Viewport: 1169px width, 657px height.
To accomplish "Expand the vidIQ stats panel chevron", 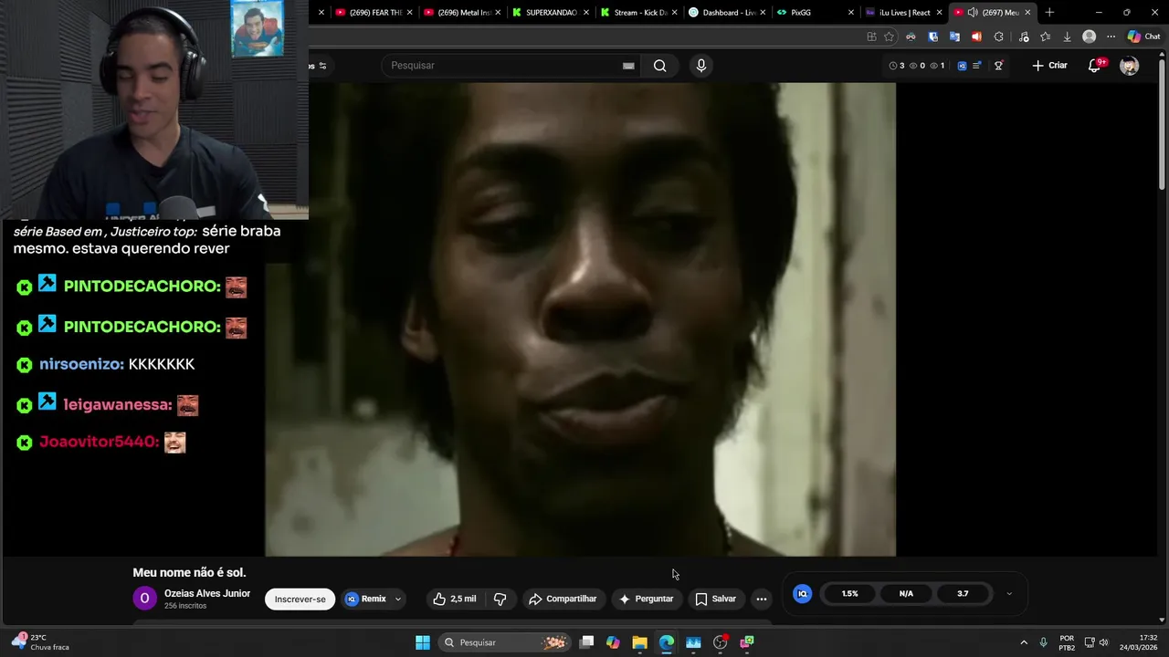I will tap(1009, 594).
